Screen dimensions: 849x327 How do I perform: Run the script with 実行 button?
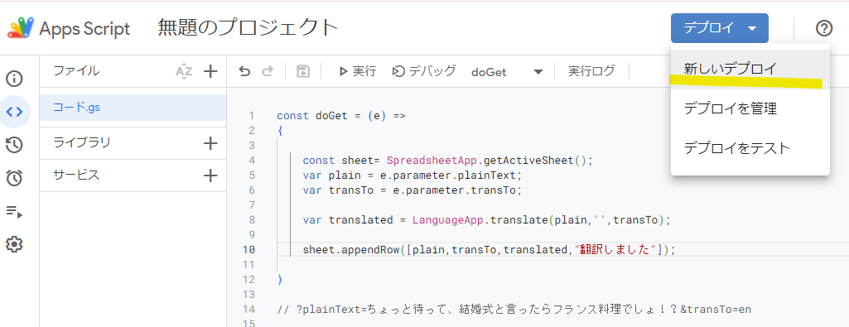[x=357, y=71]
